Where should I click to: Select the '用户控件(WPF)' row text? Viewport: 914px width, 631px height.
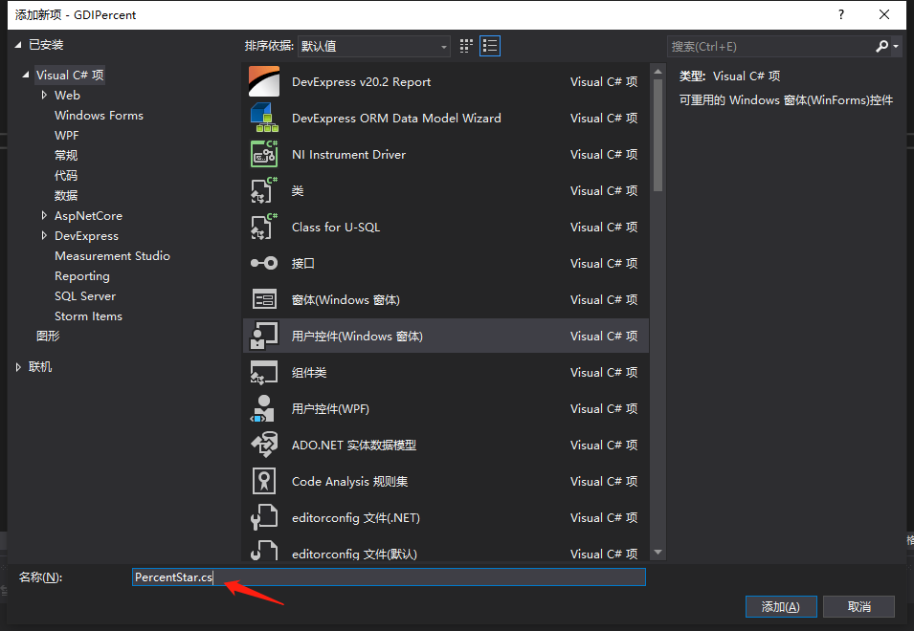pyautogui.click(x=330, y=408)
